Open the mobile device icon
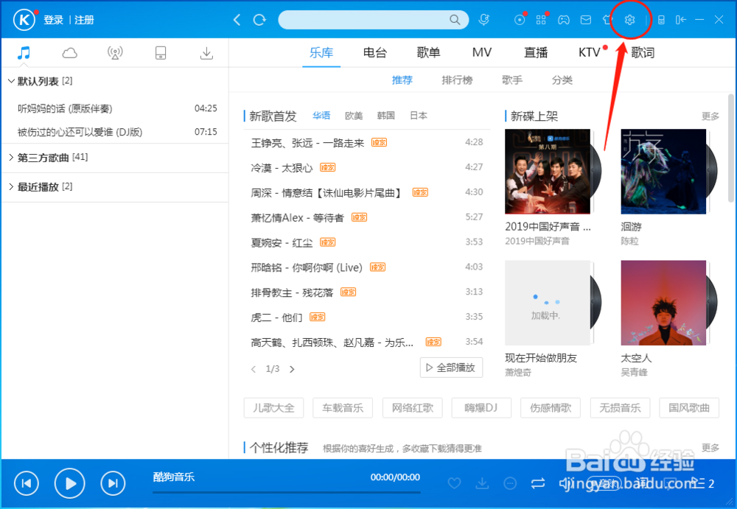737x509 pixels. coord(161,52)
